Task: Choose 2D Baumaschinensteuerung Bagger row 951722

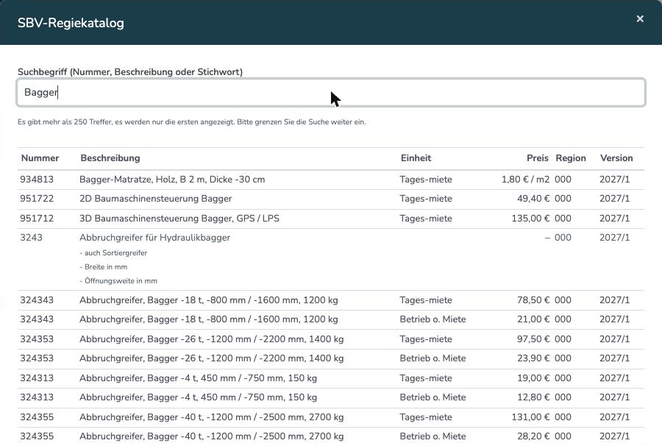Action: [x=331, y=199]
